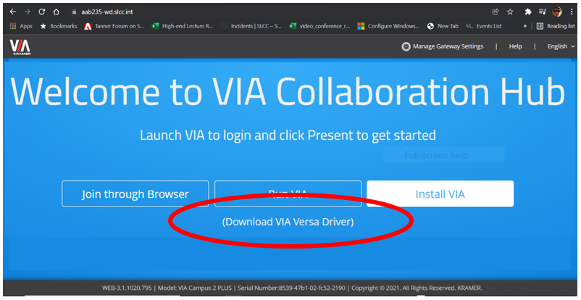Click the Serial Number text in the footer
Viewport: 581px width, 300px height.
(x=292, y=288)
